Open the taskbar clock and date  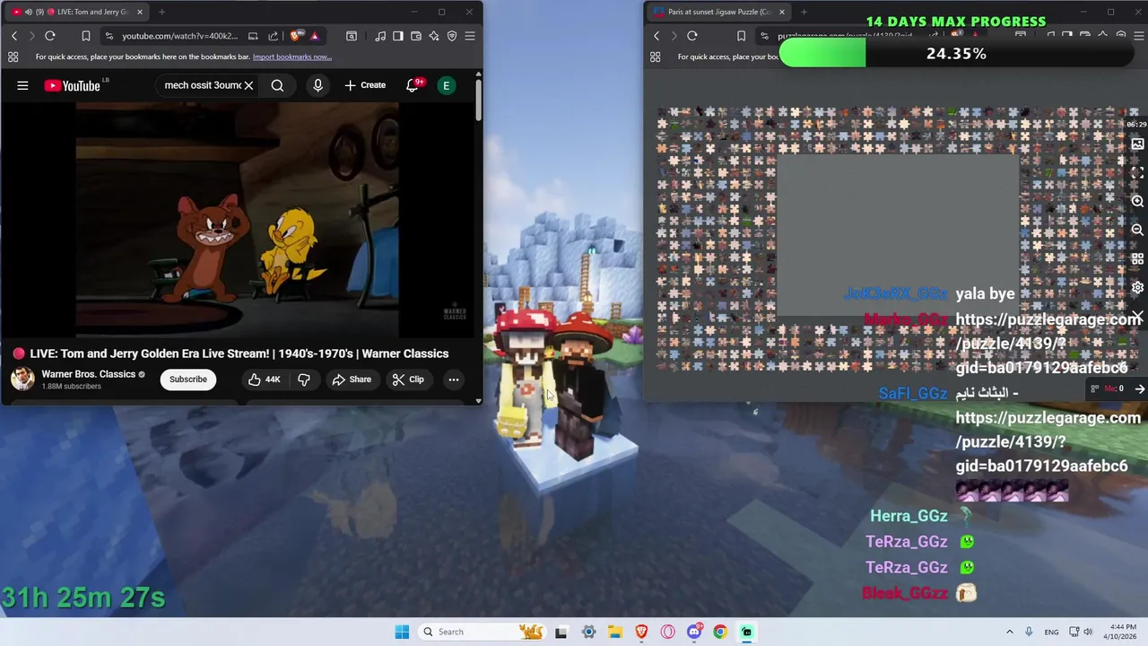[x=1121, y=632]
